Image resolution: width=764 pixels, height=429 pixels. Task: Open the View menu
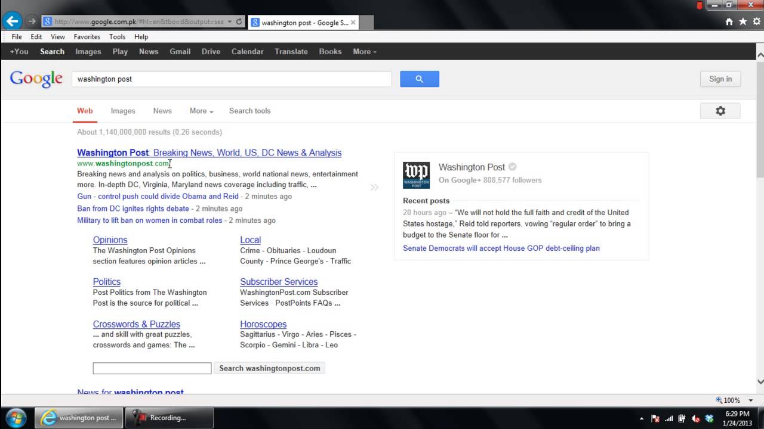click(x=58, y=37)
